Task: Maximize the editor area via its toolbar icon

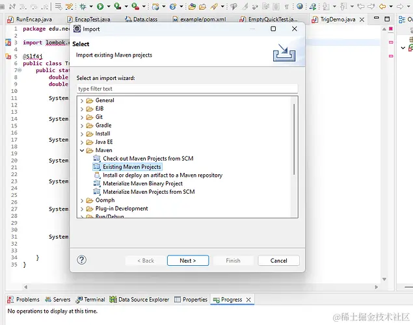Action: click(x=387, y=19)
